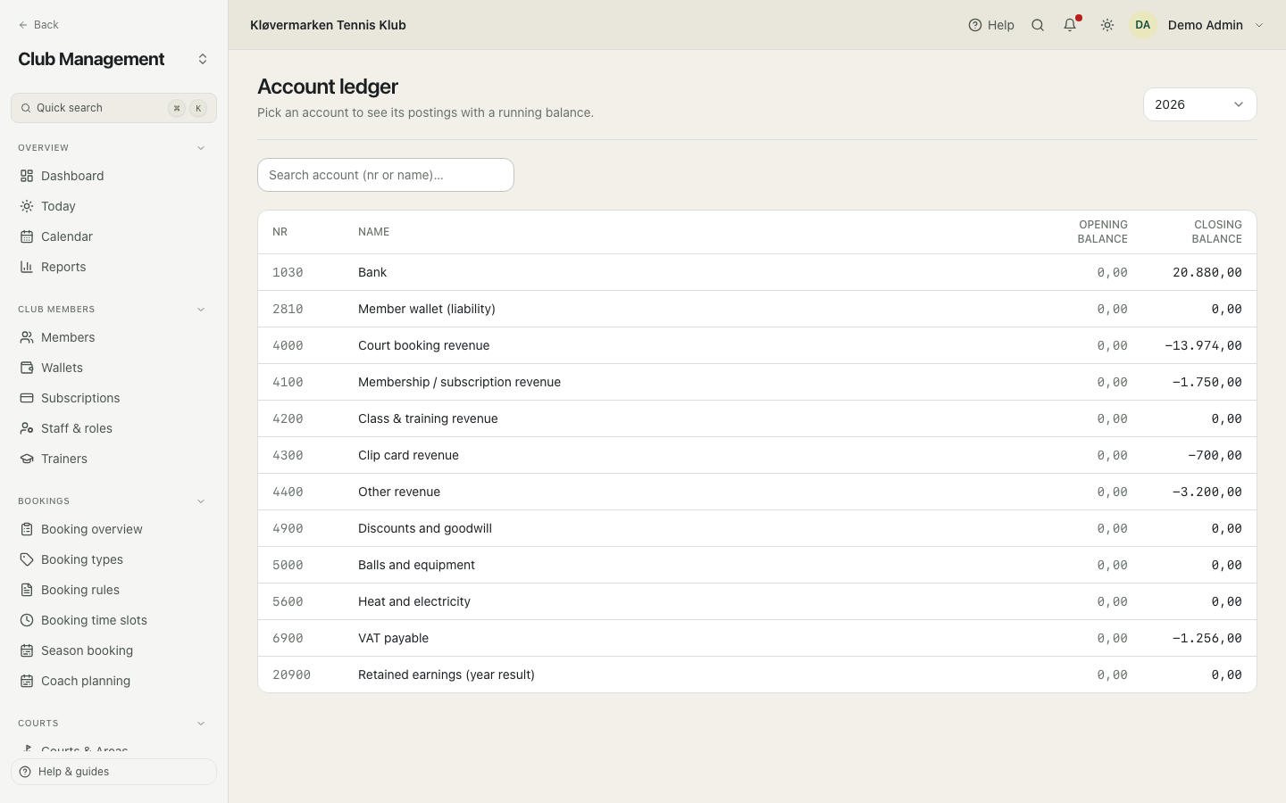Select the 1030 Bank account row
Screen dimensions: 1286x803
pyautogui.click(x=757, y=272)
